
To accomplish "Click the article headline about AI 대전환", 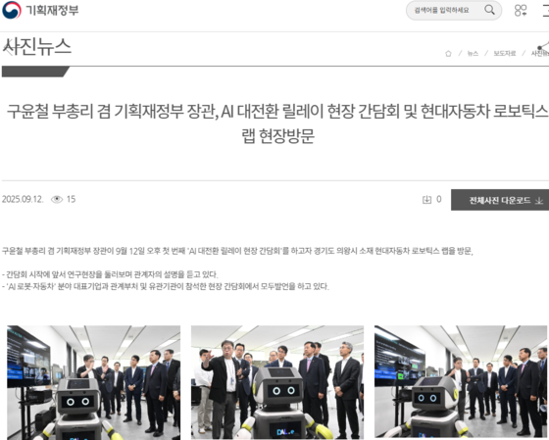I will tap(276, 123).
